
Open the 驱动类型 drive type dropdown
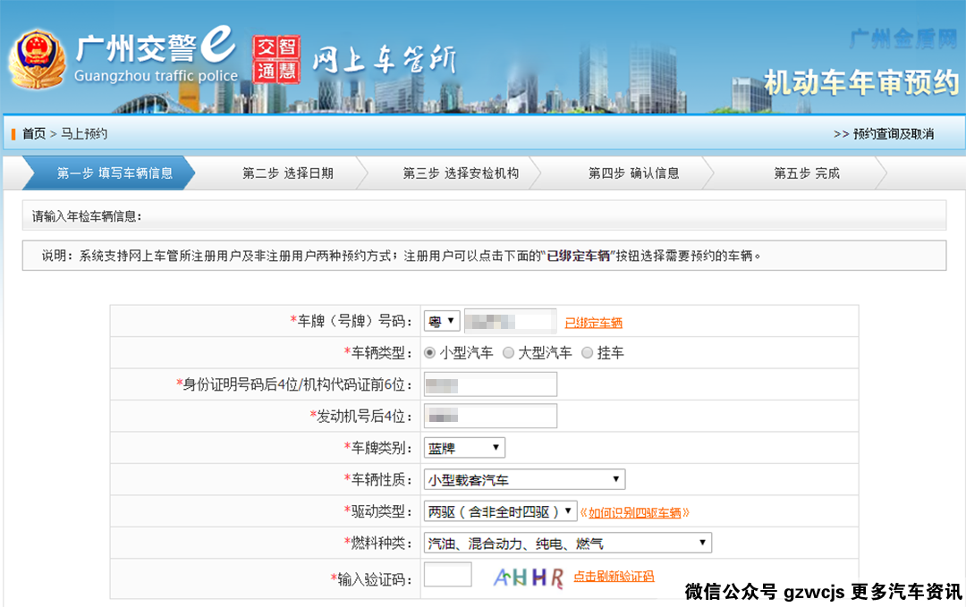coord(500,511)
